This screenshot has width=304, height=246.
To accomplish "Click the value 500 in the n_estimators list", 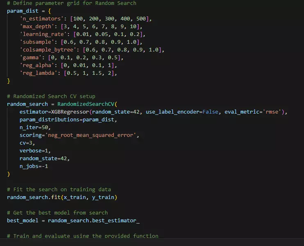I will coord(141,19).
